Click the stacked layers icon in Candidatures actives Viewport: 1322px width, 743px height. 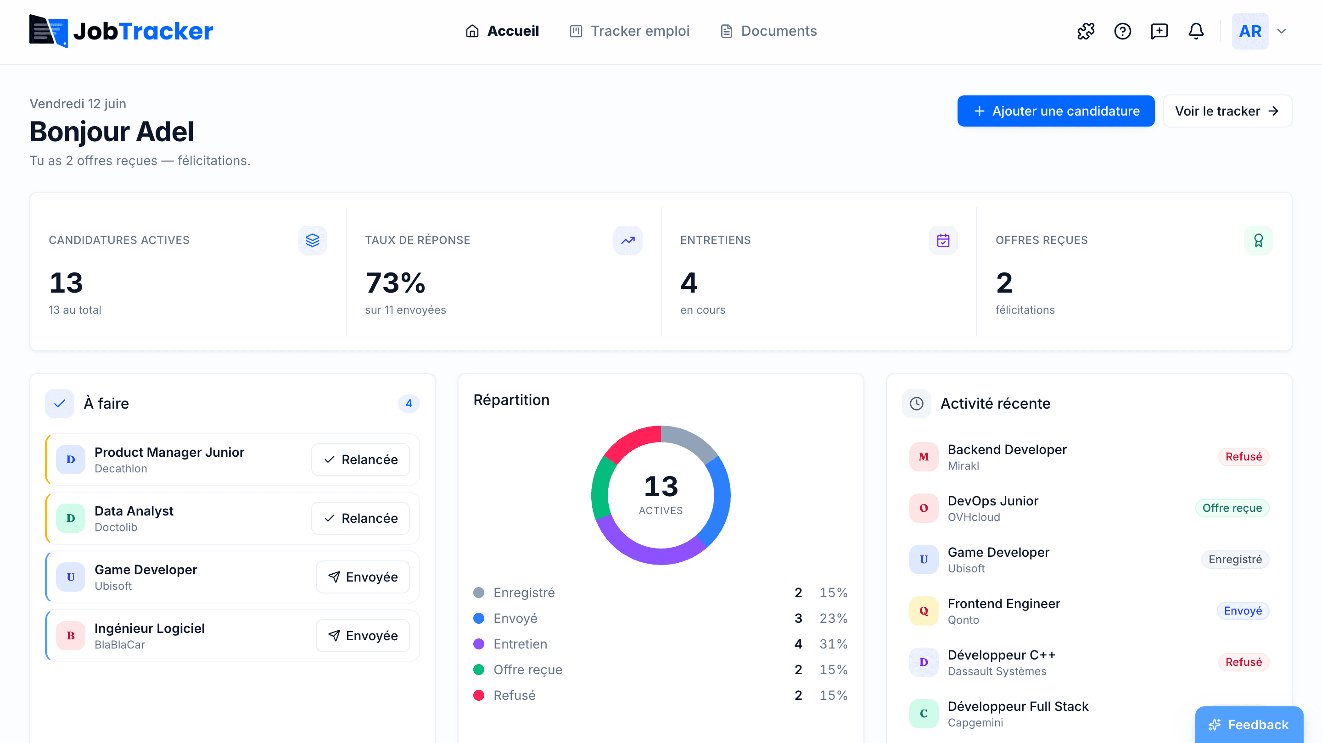pos(313,240)
